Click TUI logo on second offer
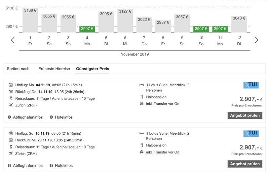This screenshot has width=269, height=174. pos(251,133)
